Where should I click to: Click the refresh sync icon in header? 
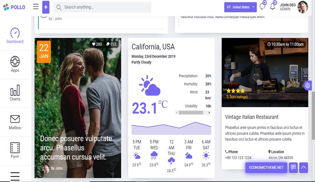(262, 6)
